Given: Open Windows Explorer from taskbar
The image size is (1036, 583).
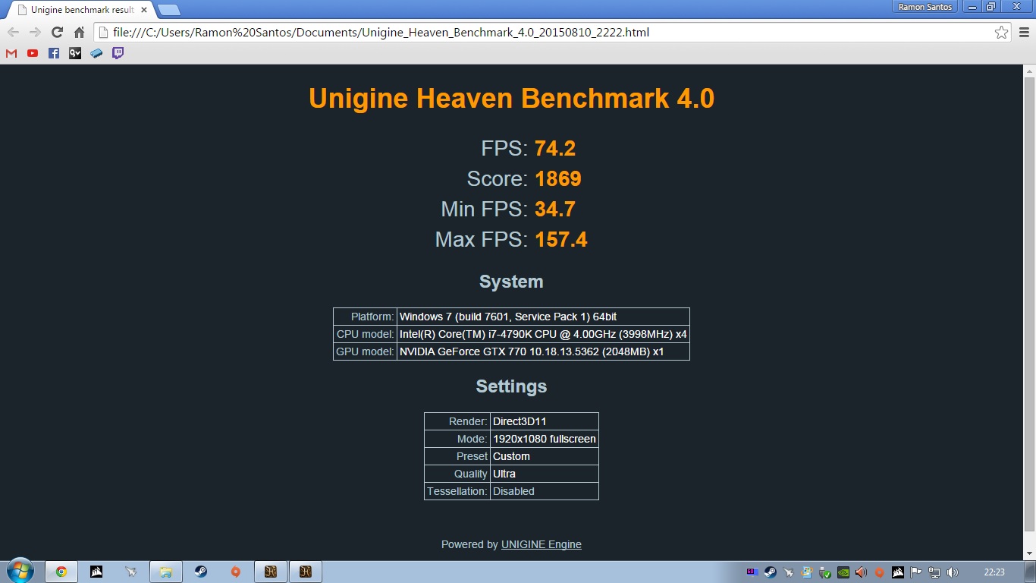Looking at the screenshot, I should [166, 572].
